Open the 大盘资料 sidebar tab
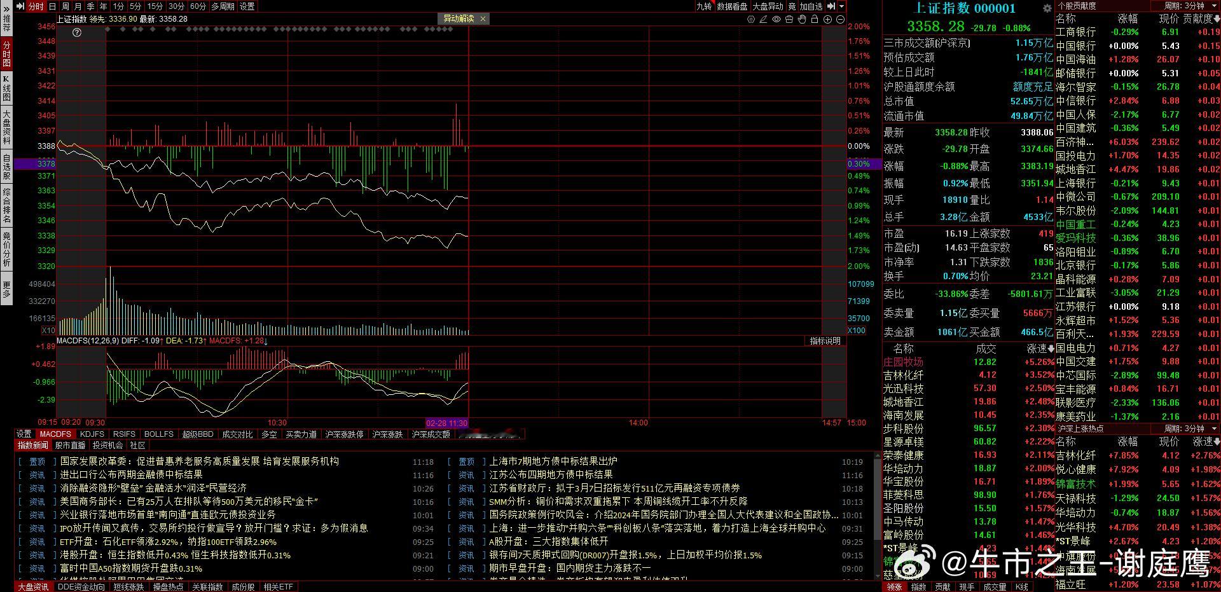 [6, 127]
